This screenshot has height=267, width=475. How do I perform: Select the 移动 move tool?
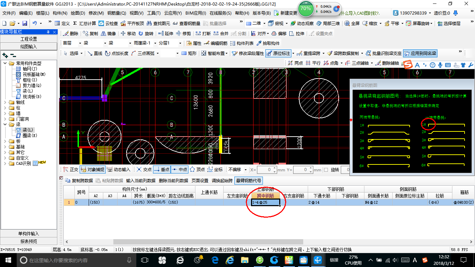[128, 33]
